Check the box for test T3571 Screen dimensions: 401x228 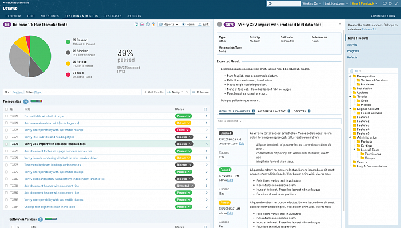coord(6,116)
